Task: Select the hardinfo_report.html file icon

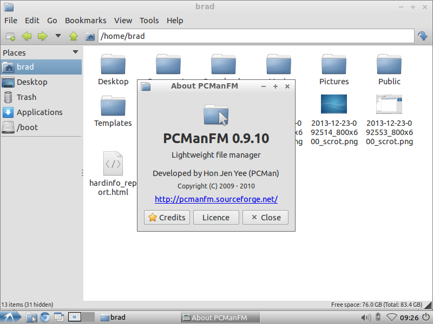Action: (113, 164)
